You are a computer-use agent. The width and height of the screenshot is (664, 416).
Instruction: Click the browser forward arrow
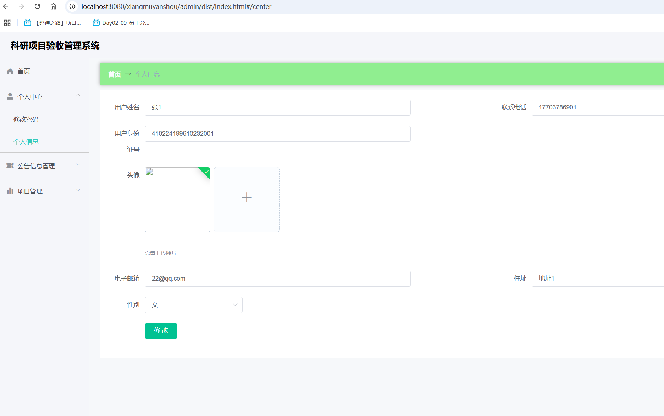(21, 6)
